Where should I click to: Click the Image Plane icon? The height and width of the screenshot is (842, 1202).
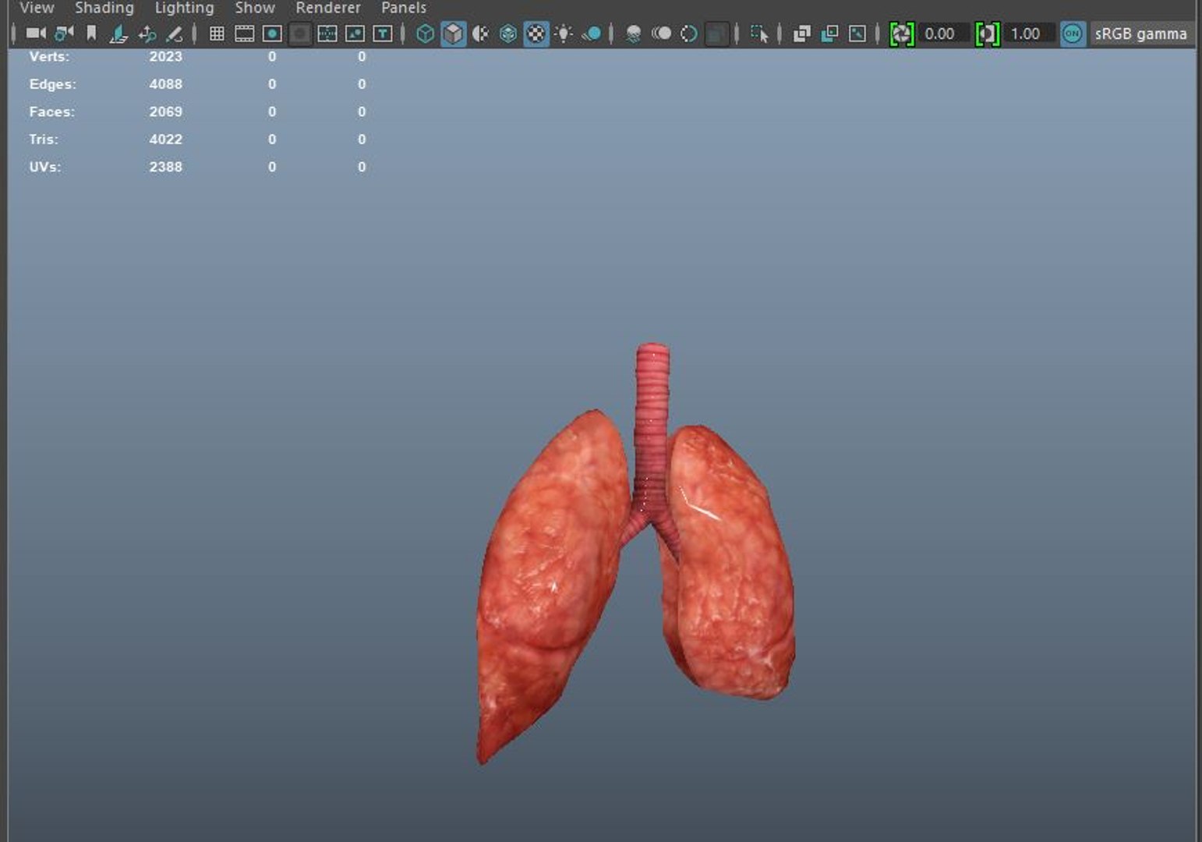(x=118, y=34)
